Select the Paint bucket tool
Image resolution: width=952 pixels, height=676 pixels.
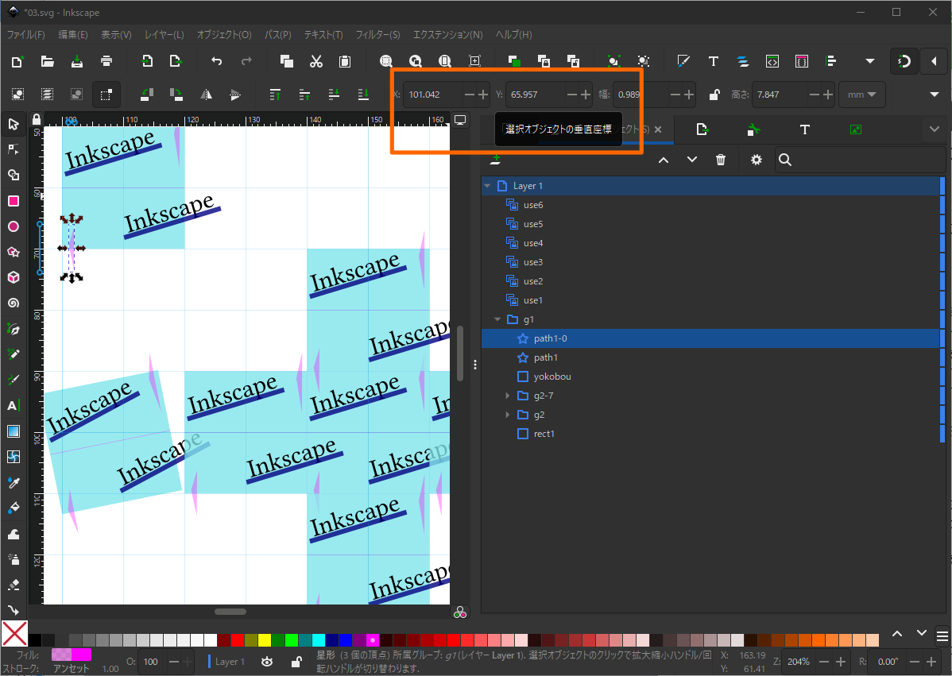tap(14, 508)
